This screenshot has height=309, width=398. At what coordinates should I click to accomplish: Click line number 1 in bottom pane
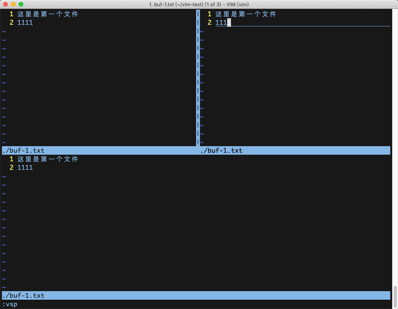pos(11,159)
